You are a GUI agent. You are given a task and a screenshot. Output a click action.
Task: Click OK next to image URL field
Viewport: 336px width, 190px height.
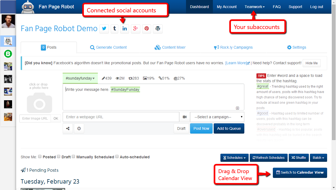(56, 119)
